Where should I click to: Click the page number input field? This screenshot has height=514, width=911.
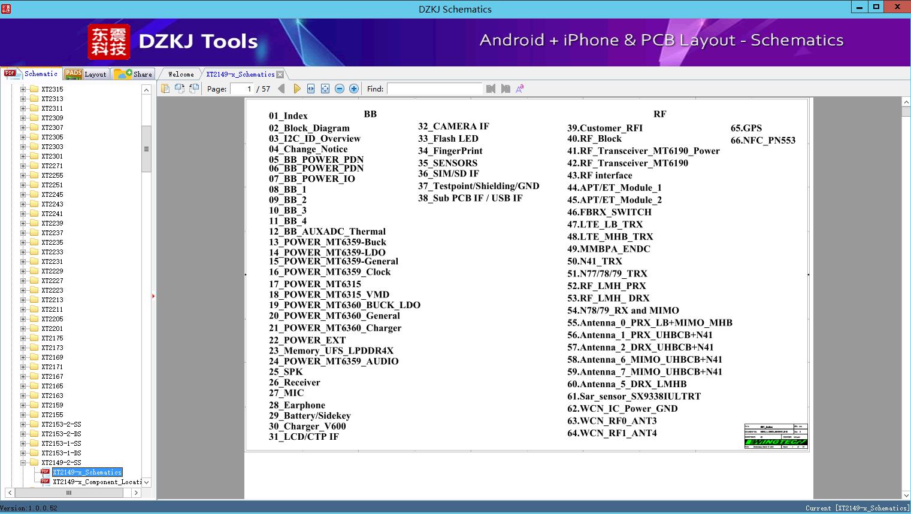pos(242,89)
